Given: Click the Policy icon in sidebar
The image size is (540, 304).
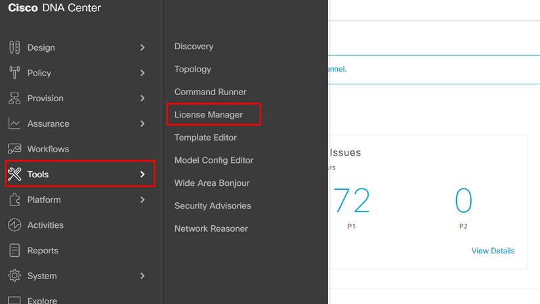Looking at the screenshot, I should coord(14,73).
